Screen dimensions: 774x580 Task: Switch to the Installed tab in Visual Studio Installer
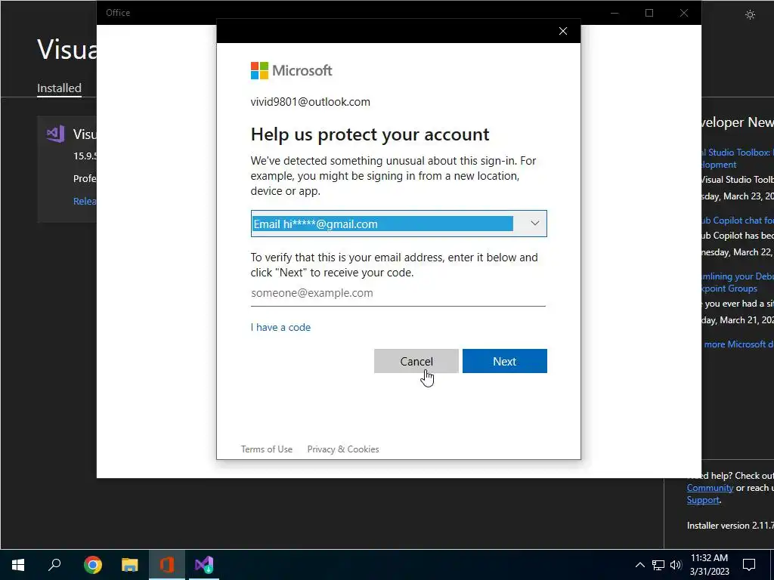tap(59, 88)
